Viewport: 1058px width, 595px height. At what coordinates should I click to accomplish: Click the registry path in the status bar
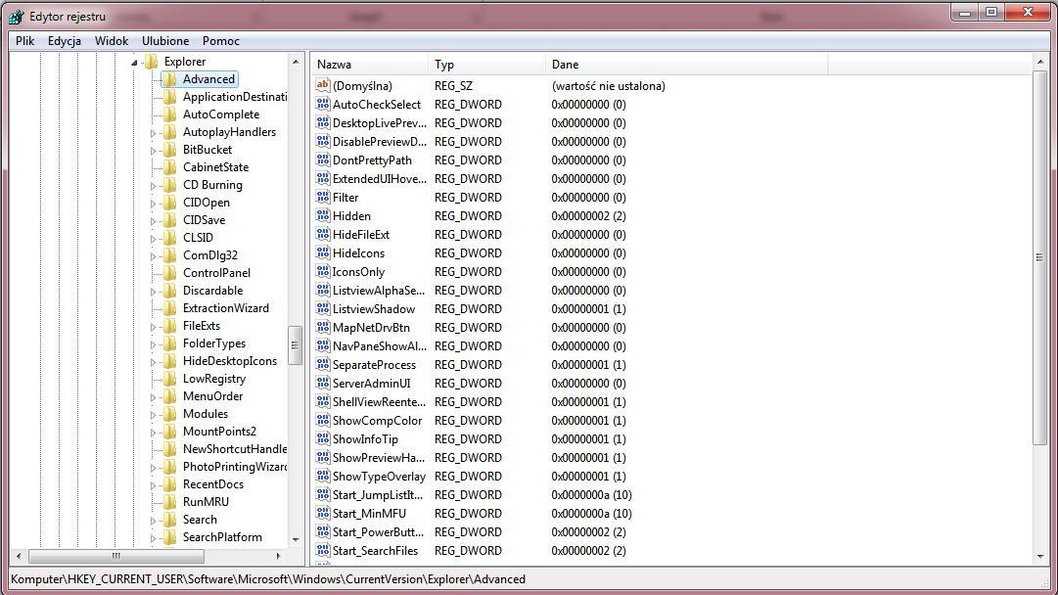click(268, 578)
